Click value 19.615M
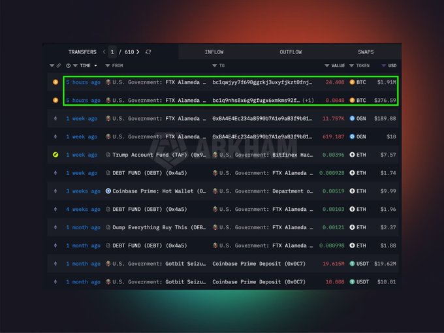The image size is (444, 333). 333,264
